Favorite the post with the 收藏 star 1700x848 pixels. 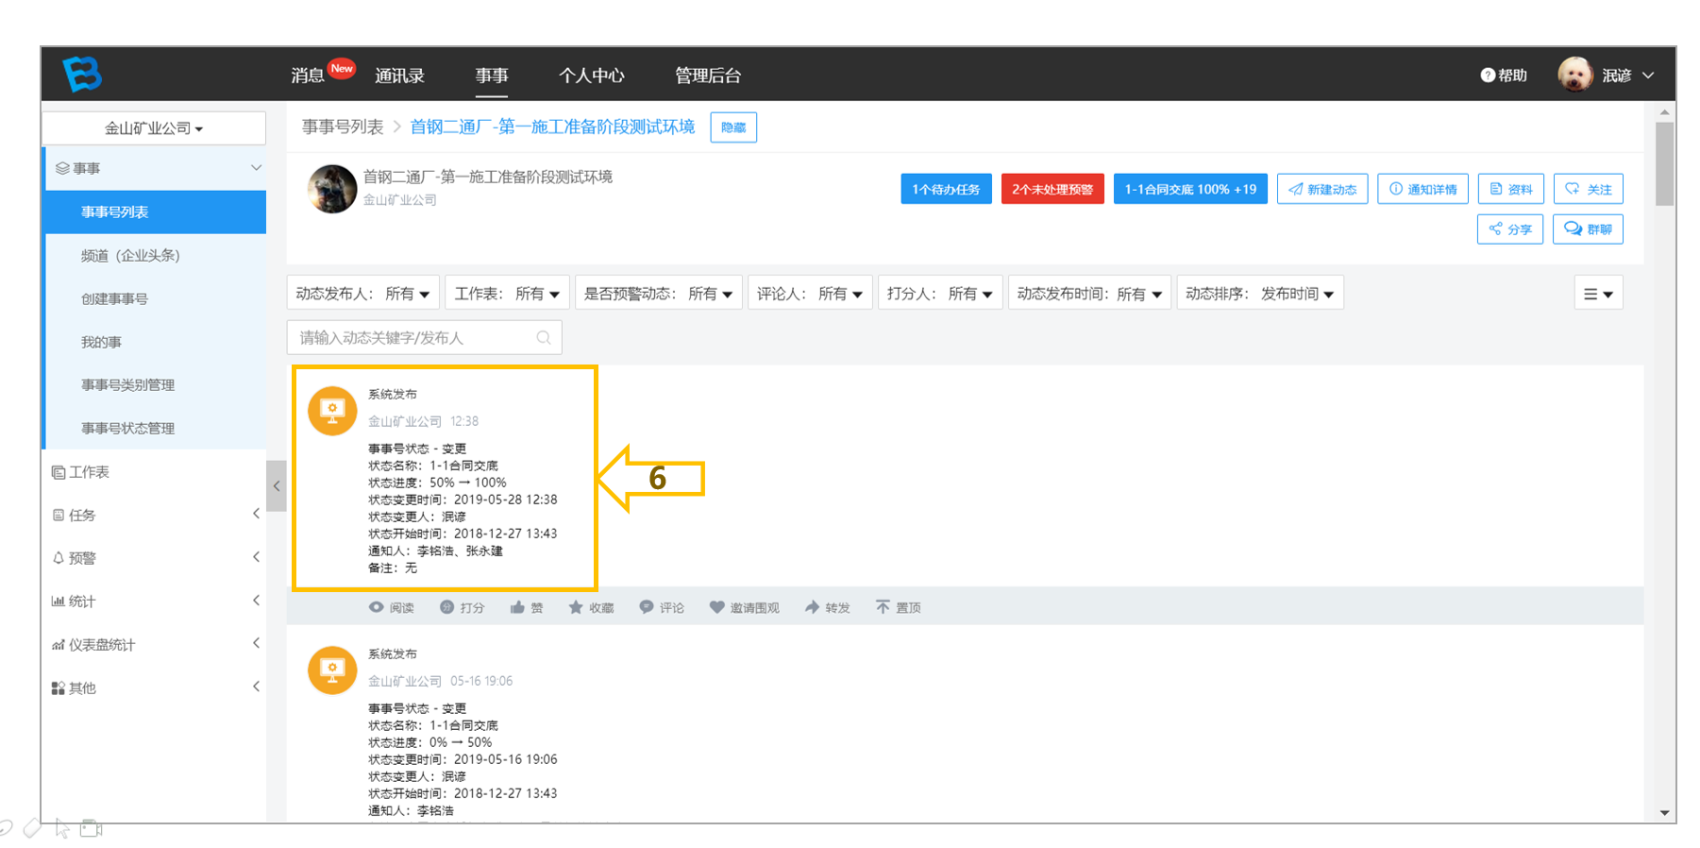[x=576, y=607]
